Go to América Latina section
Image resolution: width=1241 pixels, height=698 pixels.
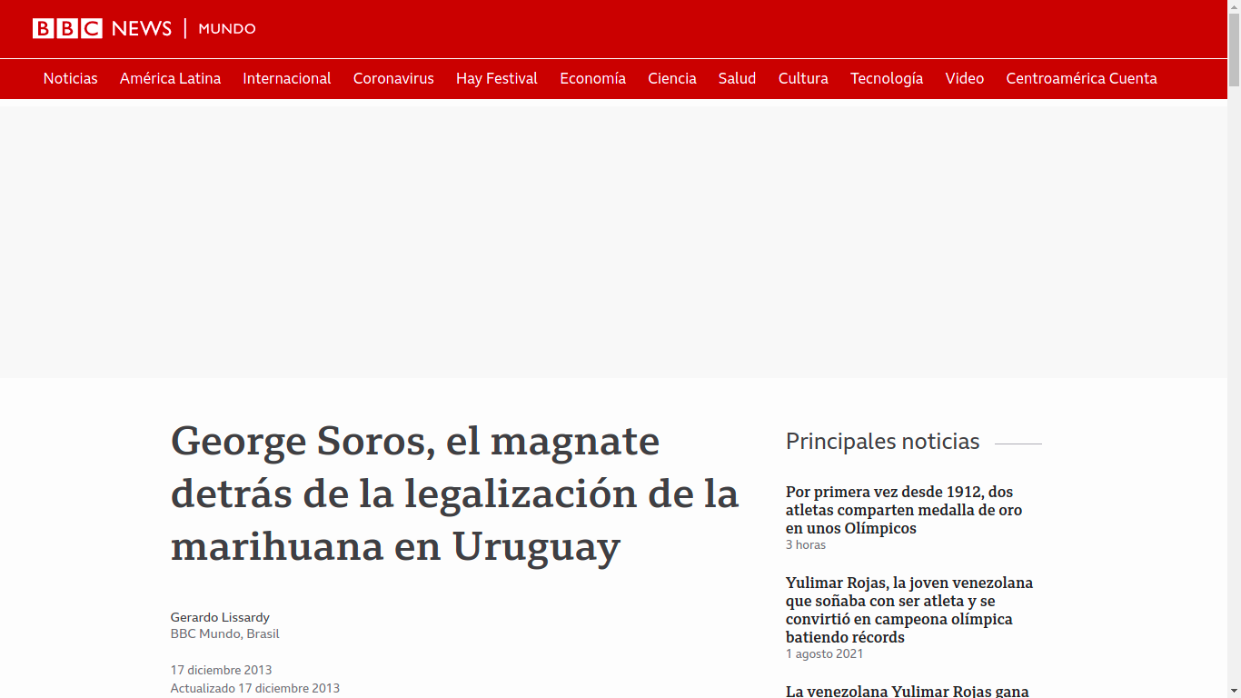pyautogui.click(x=170, y=79)
